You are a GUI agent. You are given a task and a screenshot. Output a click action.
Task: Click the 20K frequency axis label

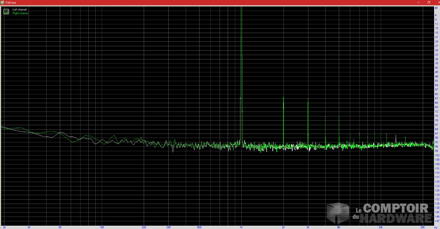423,227
